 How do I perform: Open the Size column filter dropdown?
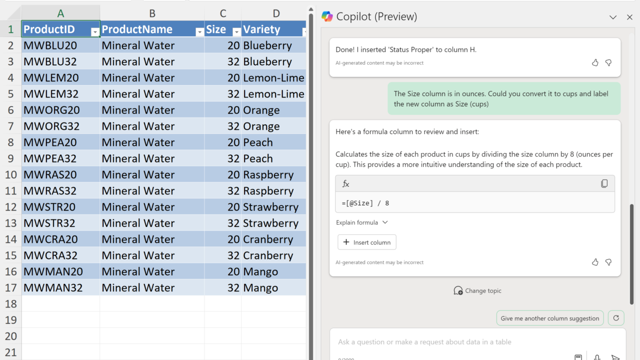tap(236, 32)
